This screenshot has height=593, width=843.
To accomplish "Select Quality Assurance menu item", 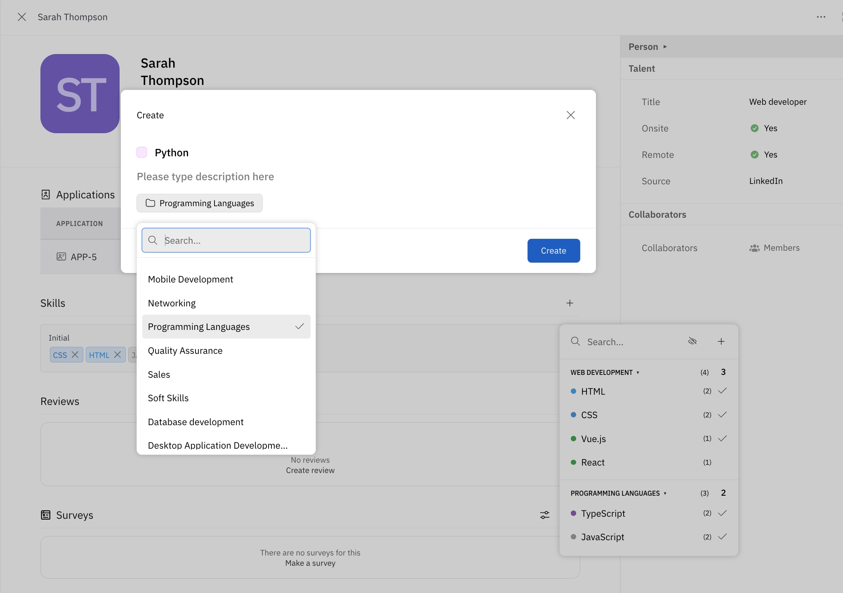I will pos(186,350).
